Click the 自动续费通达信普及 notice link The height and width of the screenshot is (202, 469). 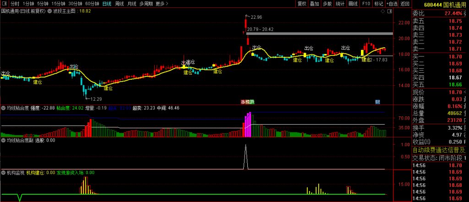439,150
